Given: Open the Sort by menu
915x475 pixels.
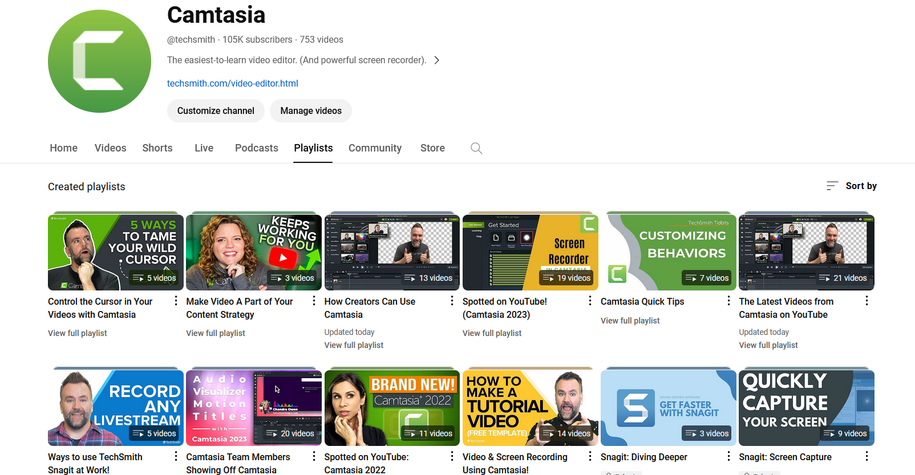Looking at the screenshot, I should tap(851, 186).
